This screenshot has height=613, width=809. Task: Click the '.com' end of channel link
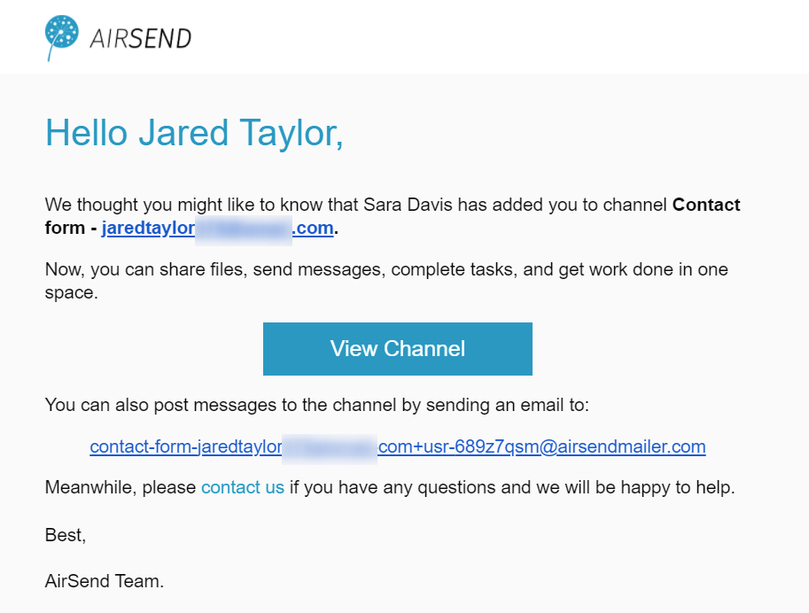click(x=313, y=228)
